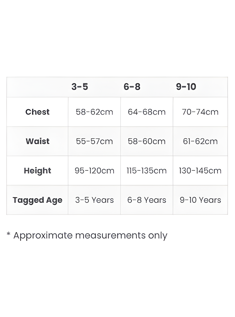The image size is (235, 317).
Task: Select the 6-8 size column header
Action: pyautogui.click(x=132, y=87)
